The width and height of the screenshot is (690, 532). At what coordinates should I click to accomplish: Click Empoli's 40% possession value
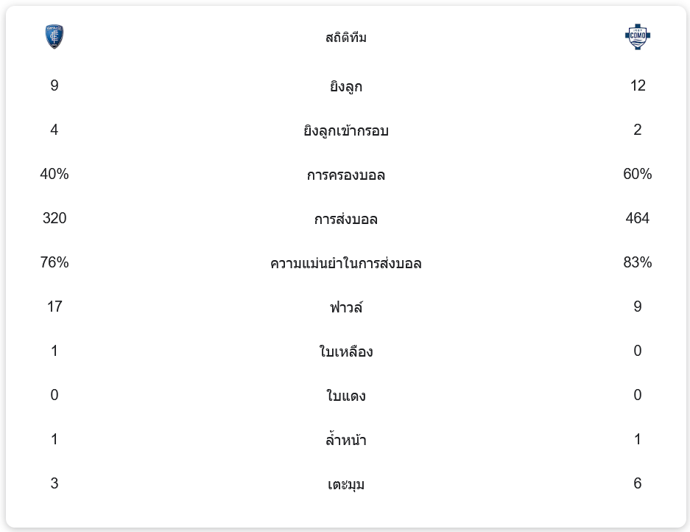(54, 174)
